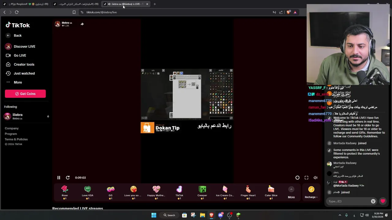Open the Company footer link

(x=12, y=128)
